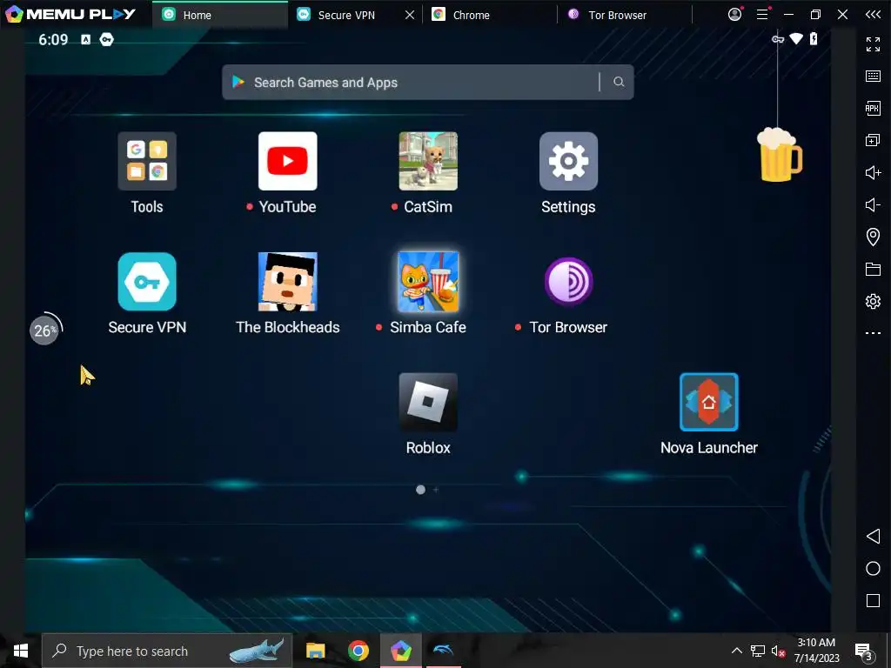Open the multi-instance manager icon
The height and width of the screenshot is (668, 891).
tap(873, 140)
